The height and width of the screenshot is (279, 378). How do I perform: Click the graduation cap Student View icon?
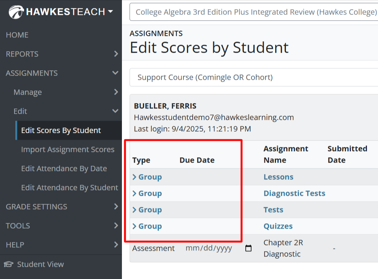[x=9, y=264]
